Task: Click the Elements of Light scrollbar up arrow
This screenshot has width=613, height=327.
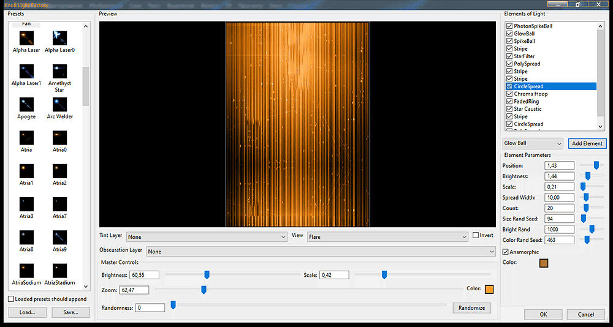Action: (x=601, y=26)
